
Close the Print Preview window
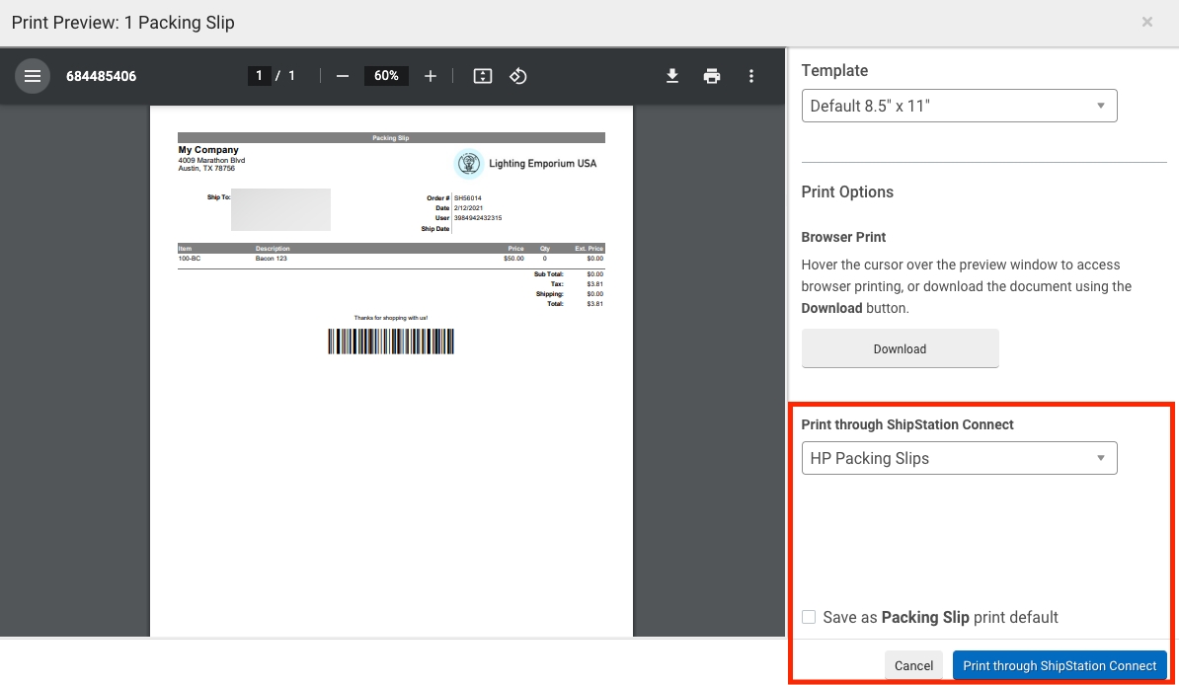tap(1146, 22)
